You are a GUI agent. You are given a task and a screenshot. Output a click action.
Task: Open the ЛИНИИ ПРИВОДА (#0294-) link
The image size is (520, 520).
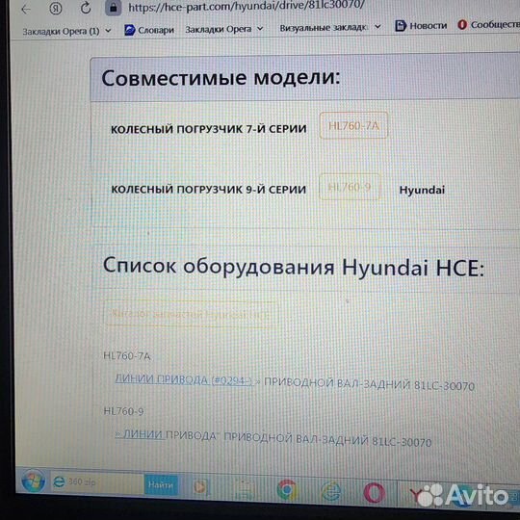(x=184, y=379)
